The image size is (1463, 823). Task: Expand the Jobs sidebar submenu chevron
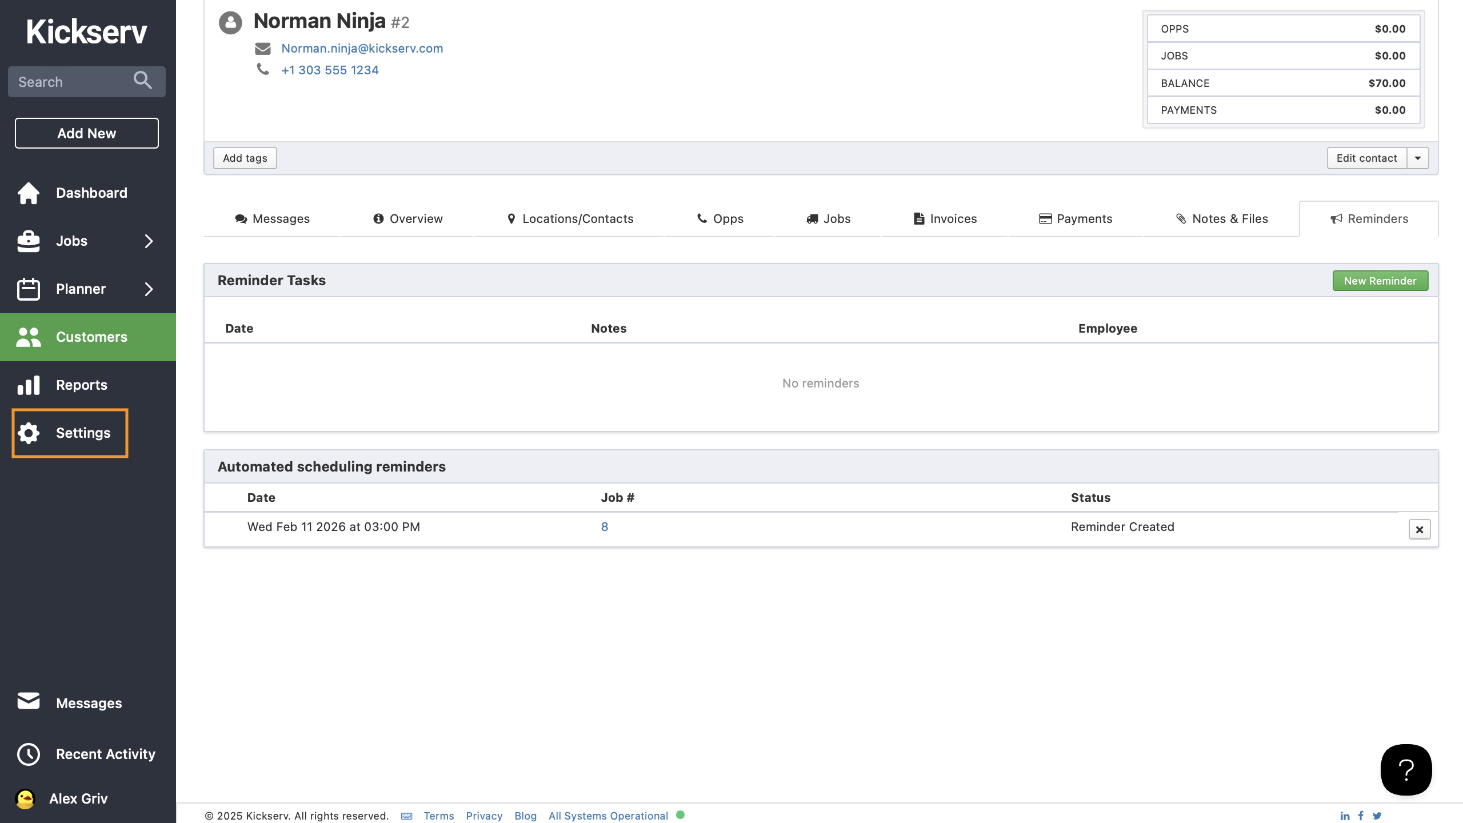149,241
